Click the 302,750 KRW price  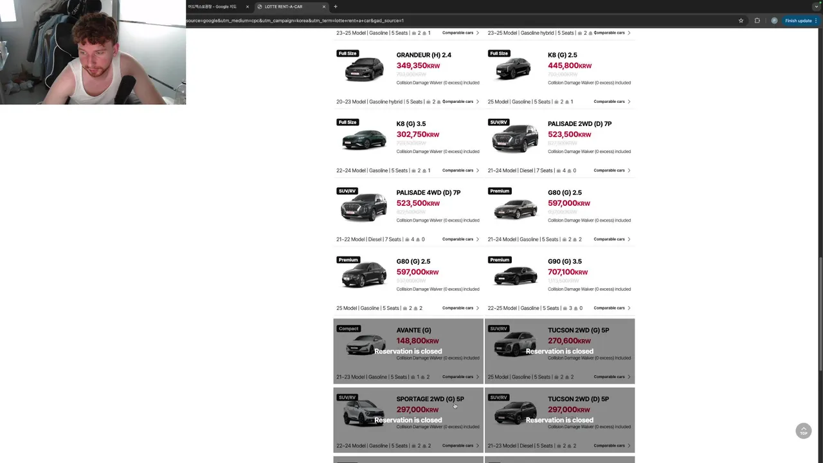(418, 134)
